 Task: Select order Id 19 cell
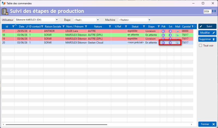point(8,39)
